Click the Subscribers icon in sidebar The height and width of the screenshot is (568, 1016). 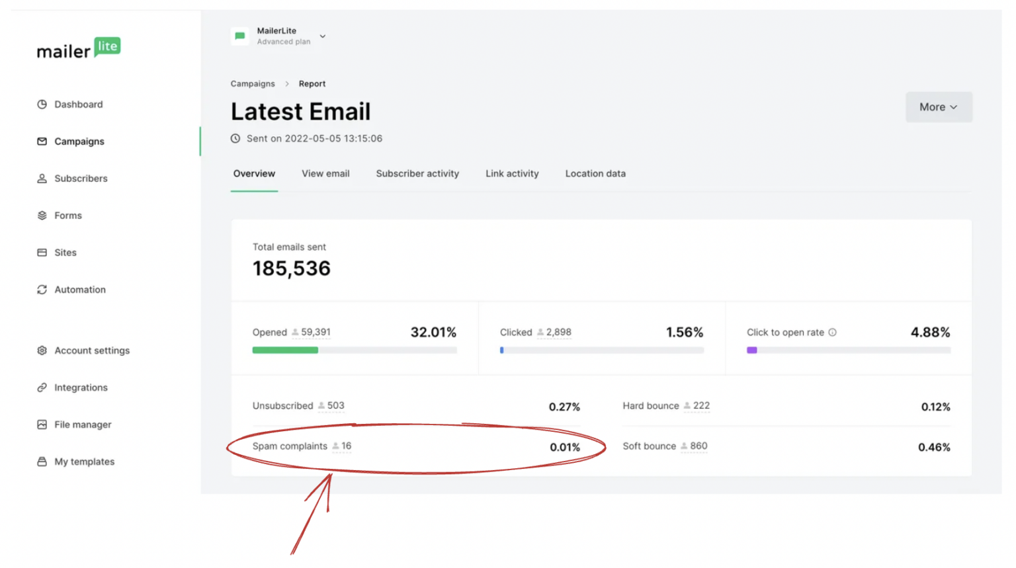coord(41,178)
